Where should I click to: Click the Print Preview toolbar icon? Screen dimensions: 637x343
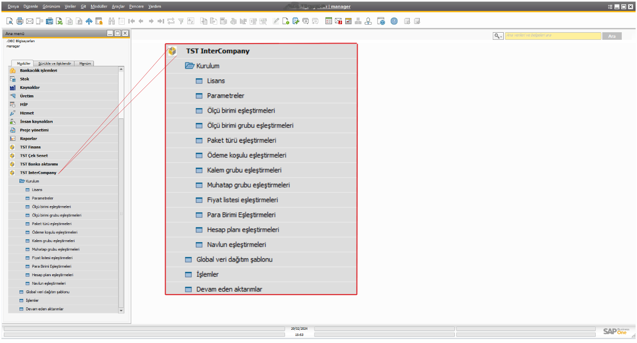(x=9, y=21)
